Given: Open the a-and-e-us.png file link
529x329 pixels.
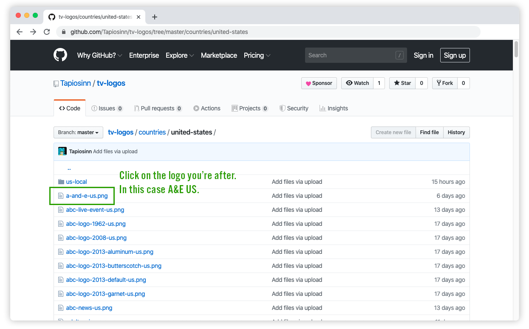Looking at the screenshot, I should pyautogui.click(x=87, y=196).
